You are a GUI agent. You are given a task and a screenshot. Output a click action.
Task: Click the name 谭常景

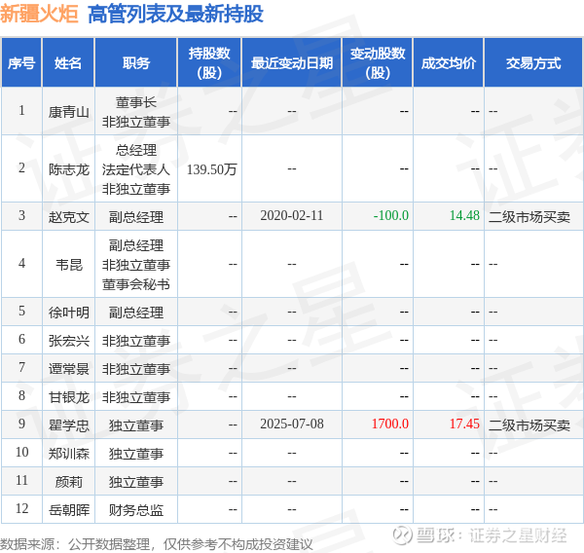[69, 369]
